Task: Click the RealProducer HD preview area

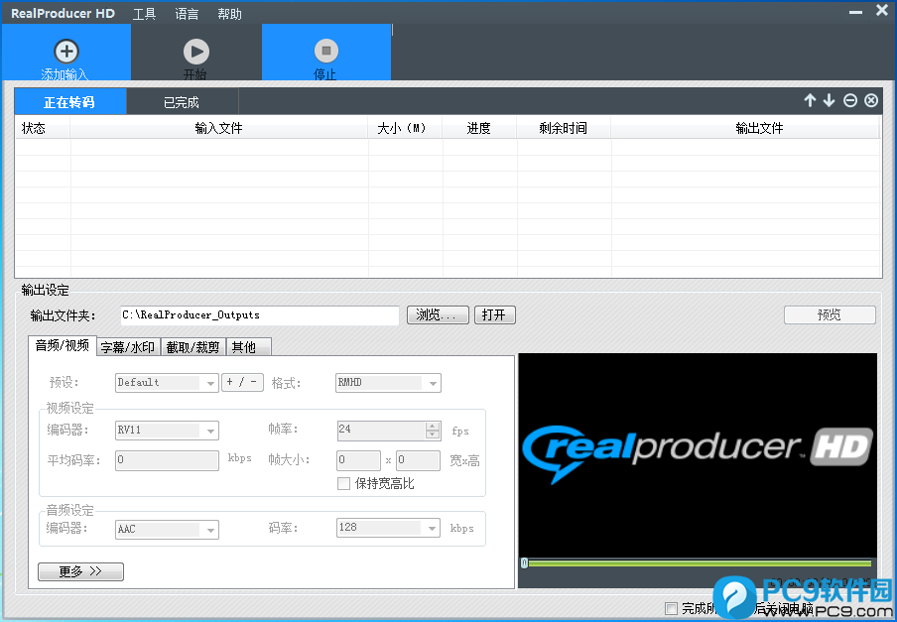Action: click(x=698, y=454)
